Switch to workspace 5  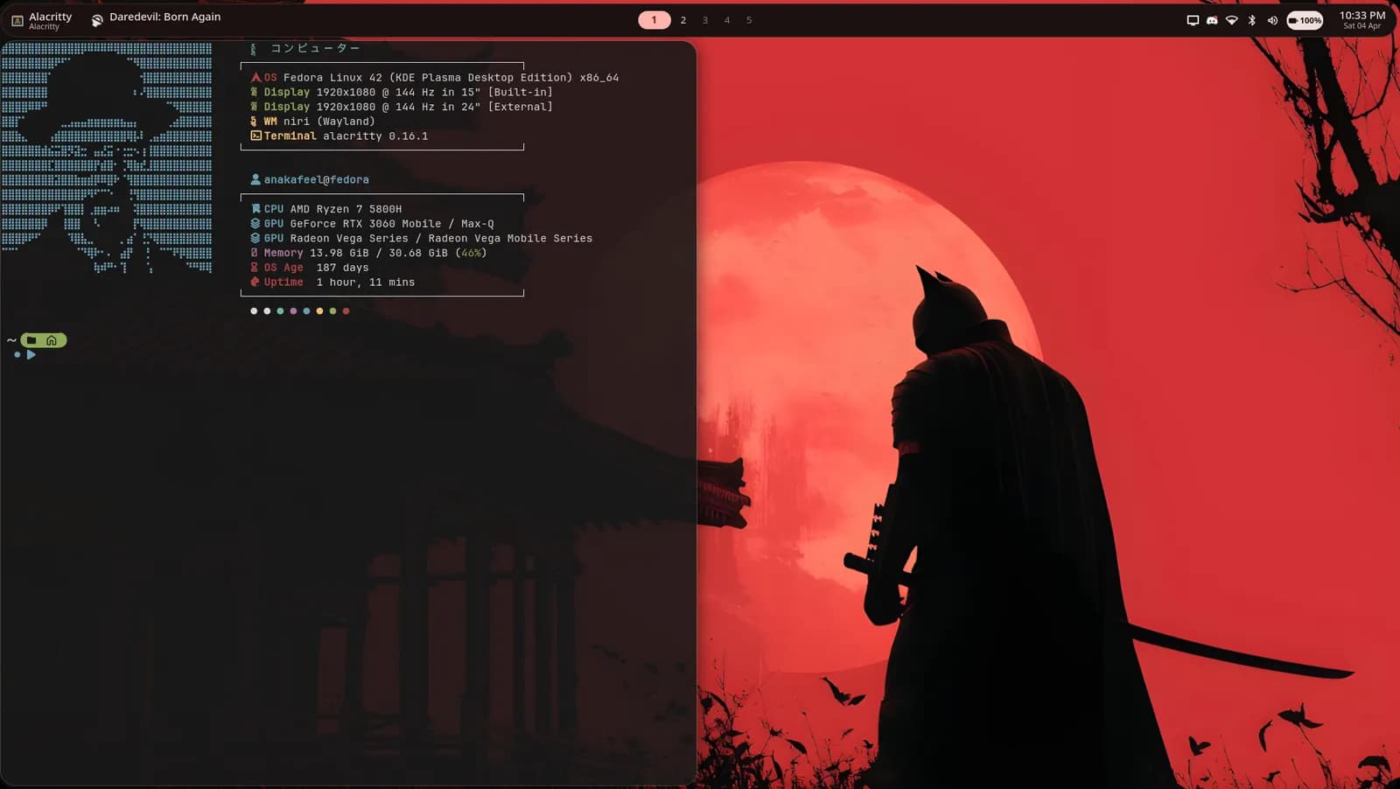pos(749,20)
